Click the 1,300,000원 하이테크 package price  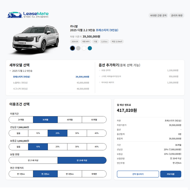[x=173, y=83]
